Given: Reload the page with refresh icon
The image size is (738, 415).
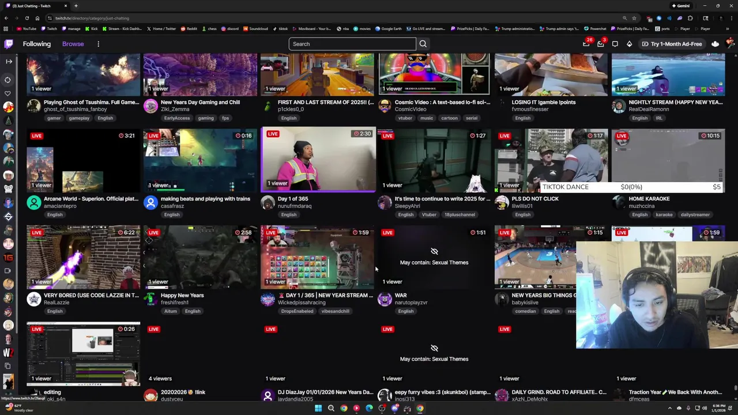Looking at the screenshot, I should (27, 18).
